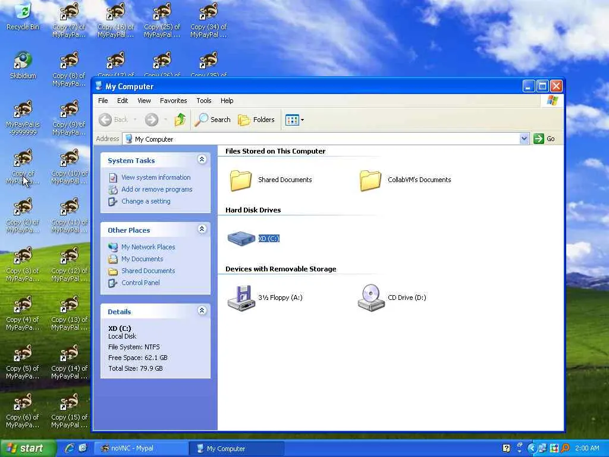Open My Network Places link

point(148,247)
